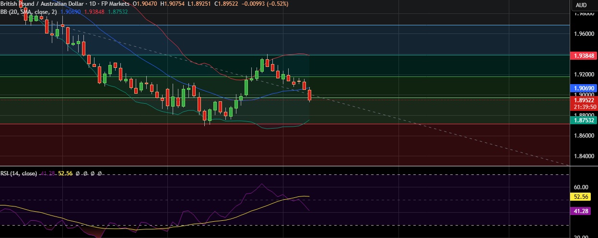Open the AUD currency selector
This screenshot has width=598, height=238.
581,5
